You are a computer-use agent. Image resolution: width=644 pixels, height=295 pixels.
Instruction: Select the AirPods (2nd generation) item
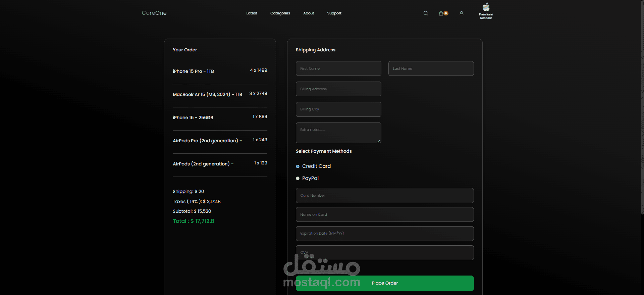click(x=203, y=164)
